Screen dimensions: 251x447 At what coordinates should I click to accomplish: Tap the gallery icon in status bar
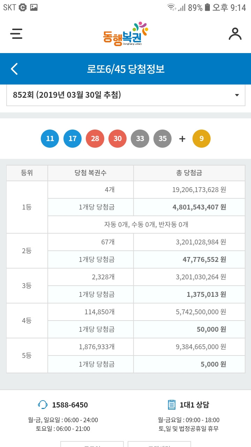[x=34, y=7]
